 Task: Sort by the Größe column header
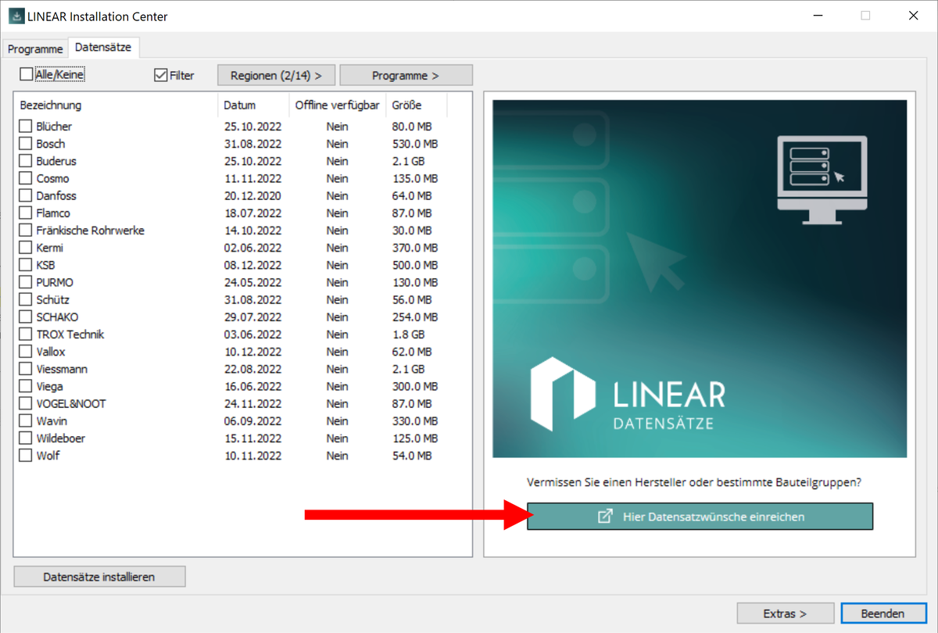pos(417,105)
